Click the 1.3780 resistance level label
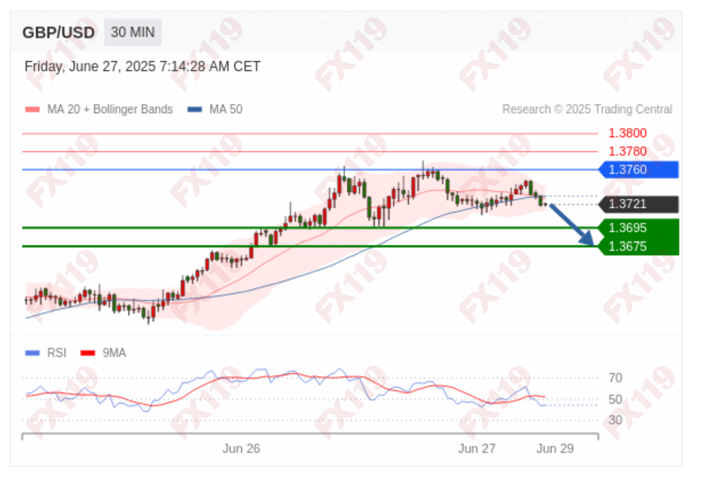701x483 pixels. pos(628,151)
